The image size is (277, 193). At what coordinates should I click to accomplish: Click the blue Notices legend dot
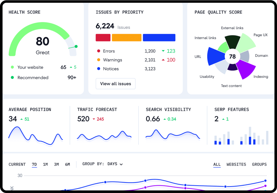tap(99, 69)
